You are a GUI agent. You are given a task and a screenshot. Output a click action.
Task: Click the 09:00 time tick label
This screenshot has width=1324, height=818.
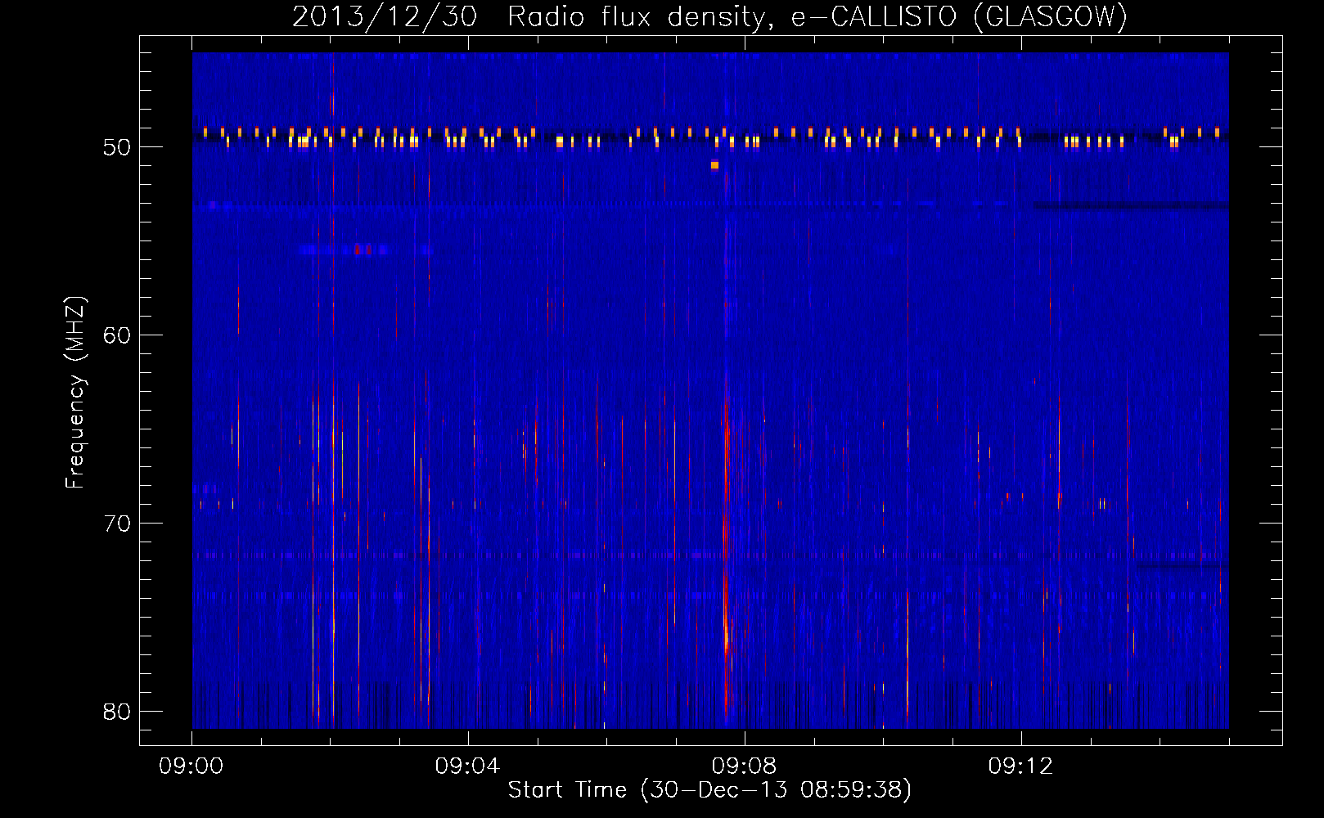[x=191, y=766]
